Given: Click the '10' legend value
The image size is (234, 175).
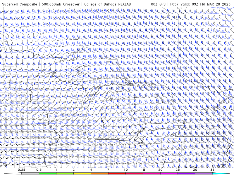Looking at the screenshot, I should [x=126, y=170].
